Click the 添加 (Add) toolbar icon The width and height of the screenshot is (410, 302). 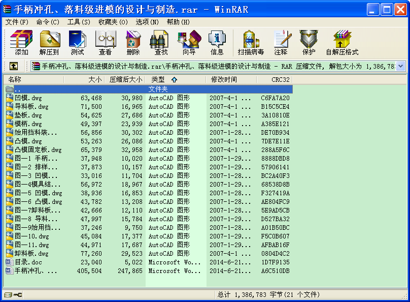click(21, 42)
